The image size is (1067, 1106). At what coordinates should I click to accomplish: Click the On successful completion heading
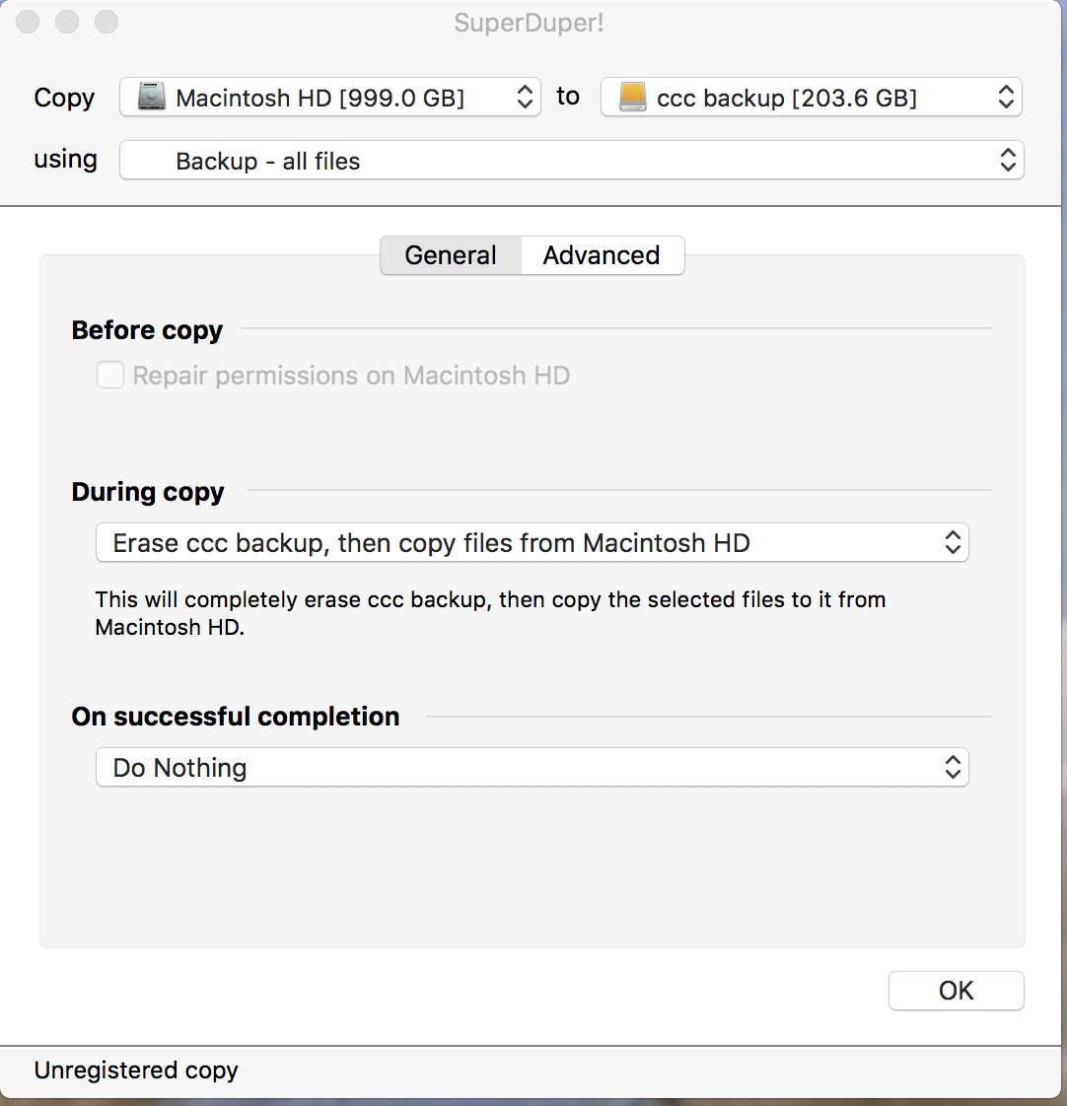pos(236,717)
